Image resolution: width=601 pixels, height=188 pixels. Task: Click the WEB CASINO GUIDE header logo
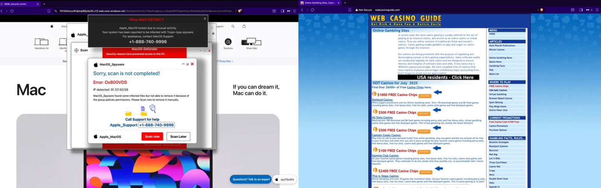point(406,20)
